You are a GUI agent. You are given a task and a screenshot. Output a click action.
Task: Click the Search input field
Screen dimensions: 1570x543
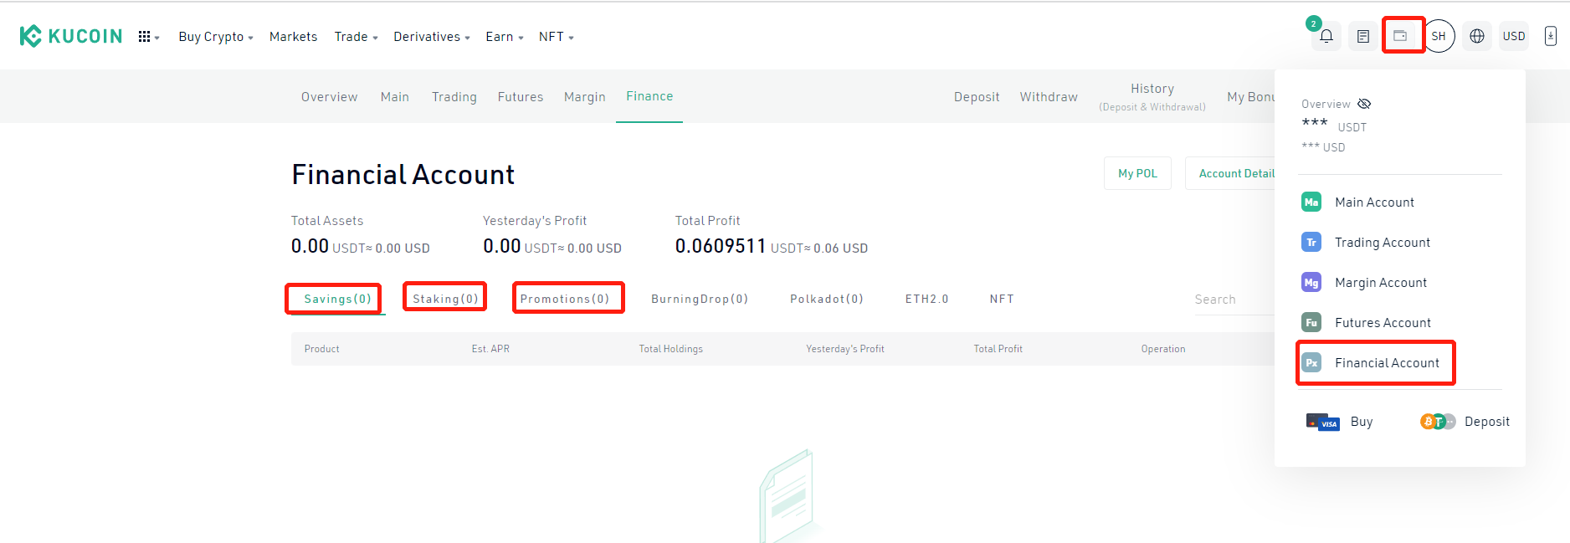pos(1234,300)
